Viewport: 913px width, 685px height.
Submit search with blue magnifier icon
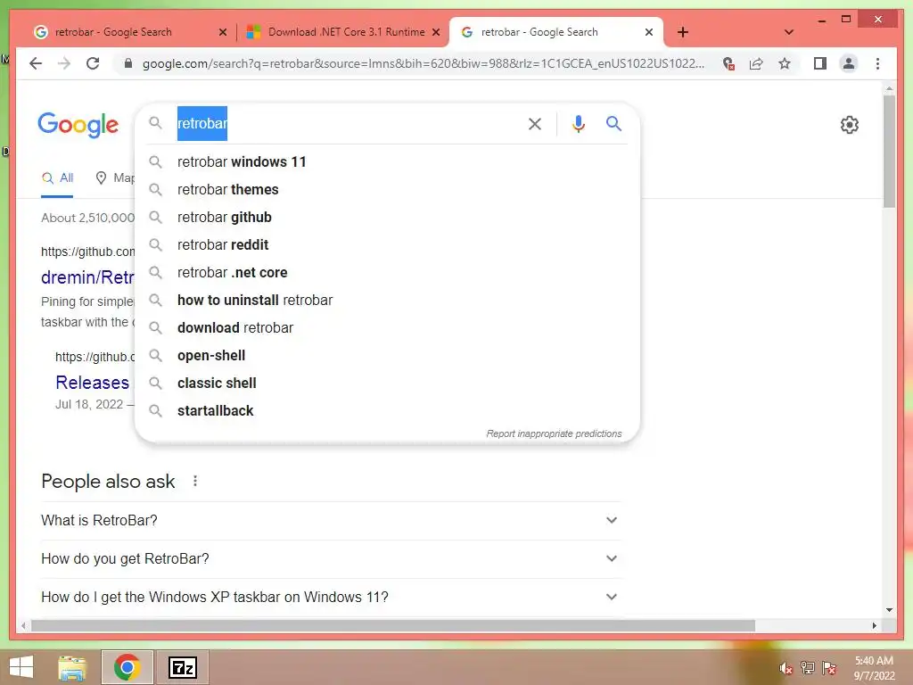coord(613,123)
